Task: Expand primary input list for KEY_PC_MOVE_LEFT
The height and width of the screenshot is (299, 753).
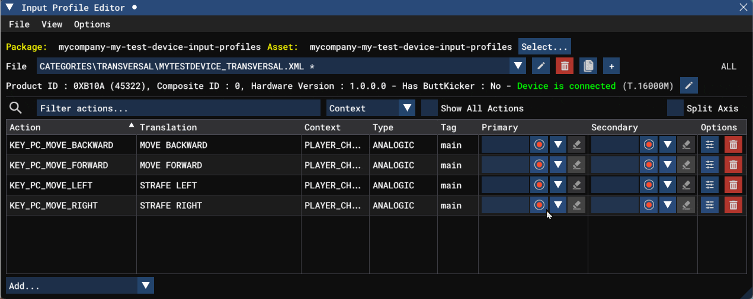Action: tap(558, 185)
